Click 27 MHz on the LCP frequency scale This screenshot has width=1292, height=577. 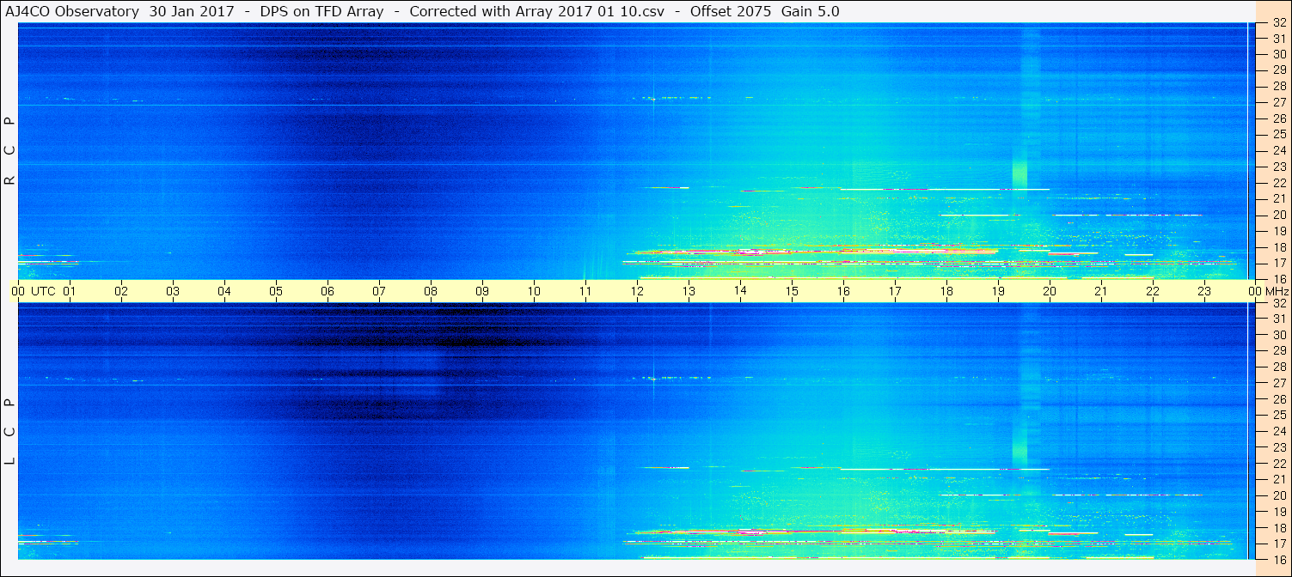1279,383
